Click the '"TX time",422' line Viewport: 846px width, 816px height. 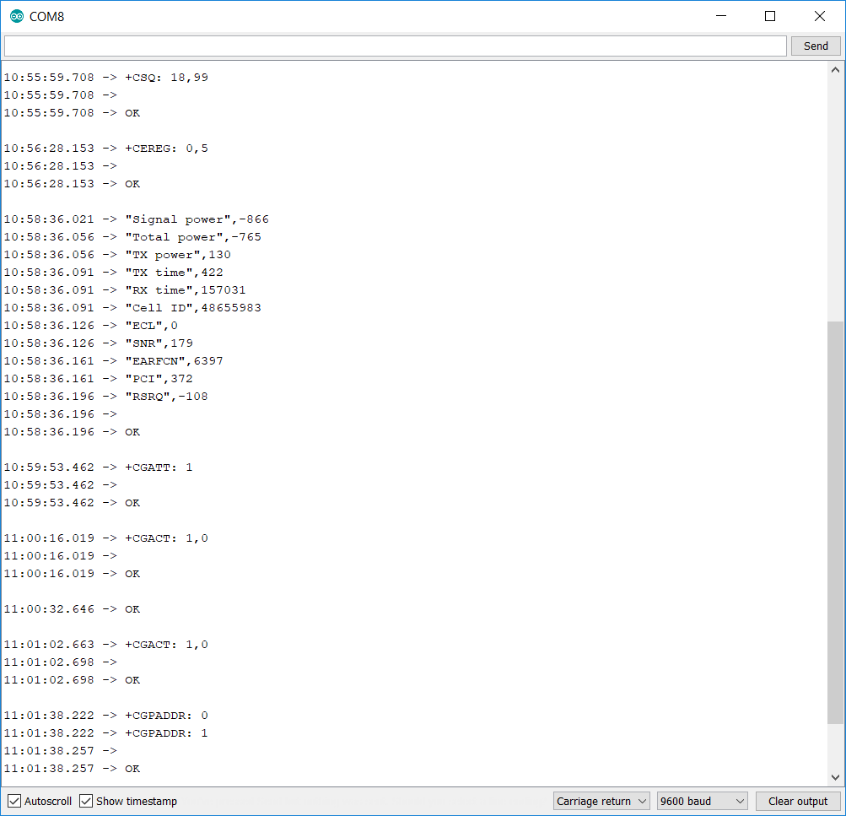pos(113,273)
